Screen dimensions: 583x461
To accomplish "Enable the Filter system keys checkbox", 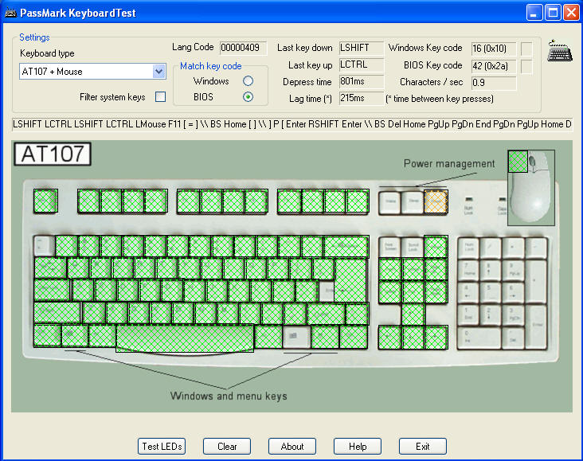I will (x=160, y=97).
